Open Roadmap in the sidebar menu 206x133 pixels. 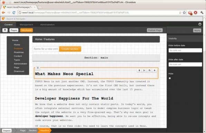19,52
